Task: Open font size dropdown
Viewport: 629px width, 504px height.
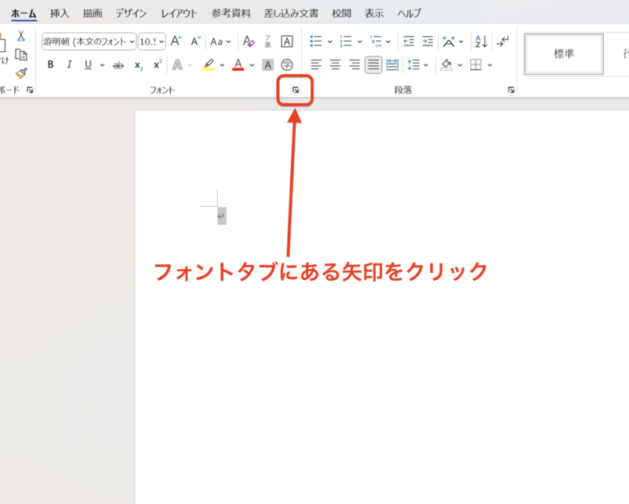Action: tap(161, 42)
